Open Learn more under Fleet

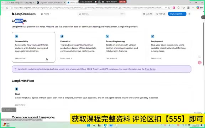21,105
